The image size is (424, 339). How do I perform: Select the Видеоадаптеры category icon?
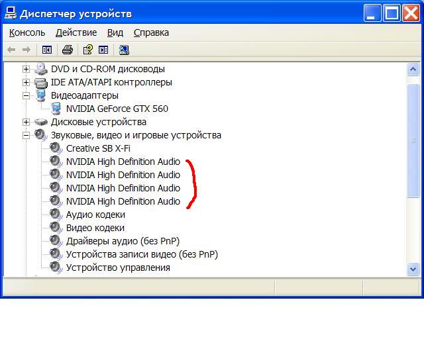(41, 95)
